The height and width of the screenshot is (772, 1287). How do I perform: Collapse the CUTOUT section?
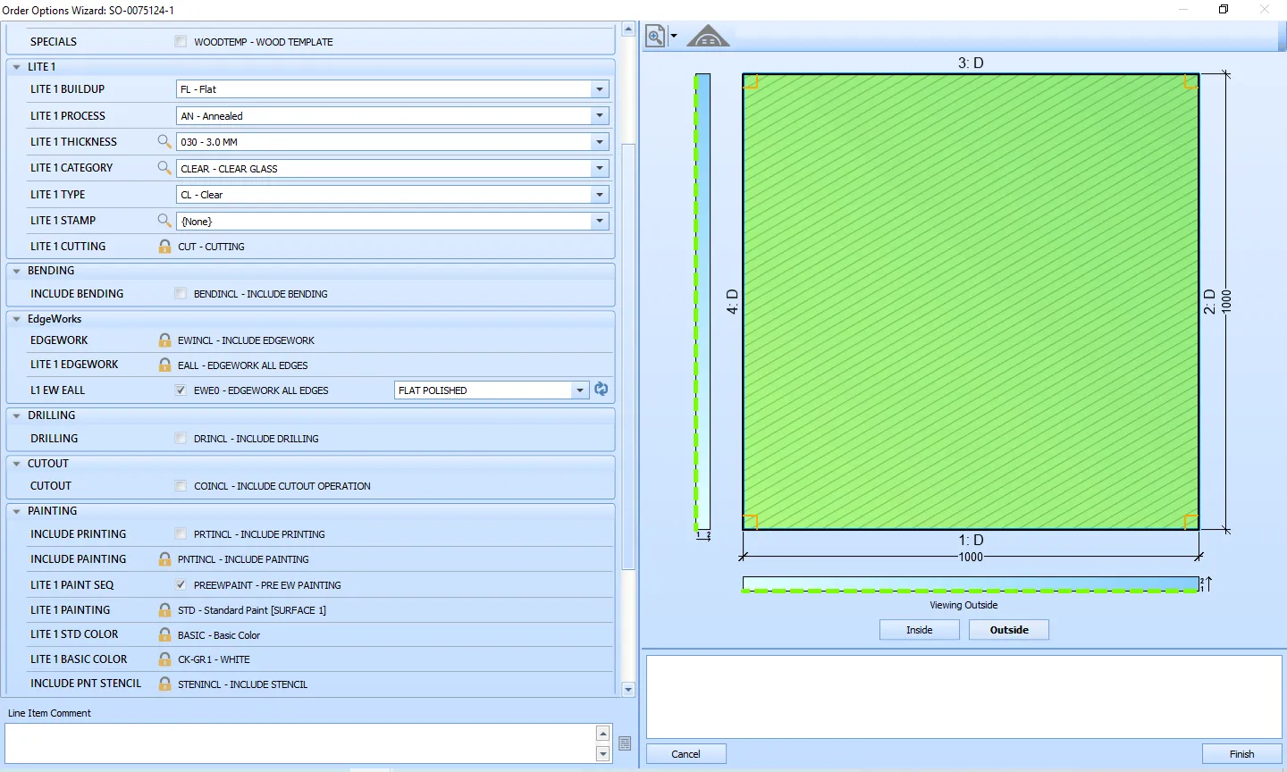pyautogui.click(x=17, y=464)
